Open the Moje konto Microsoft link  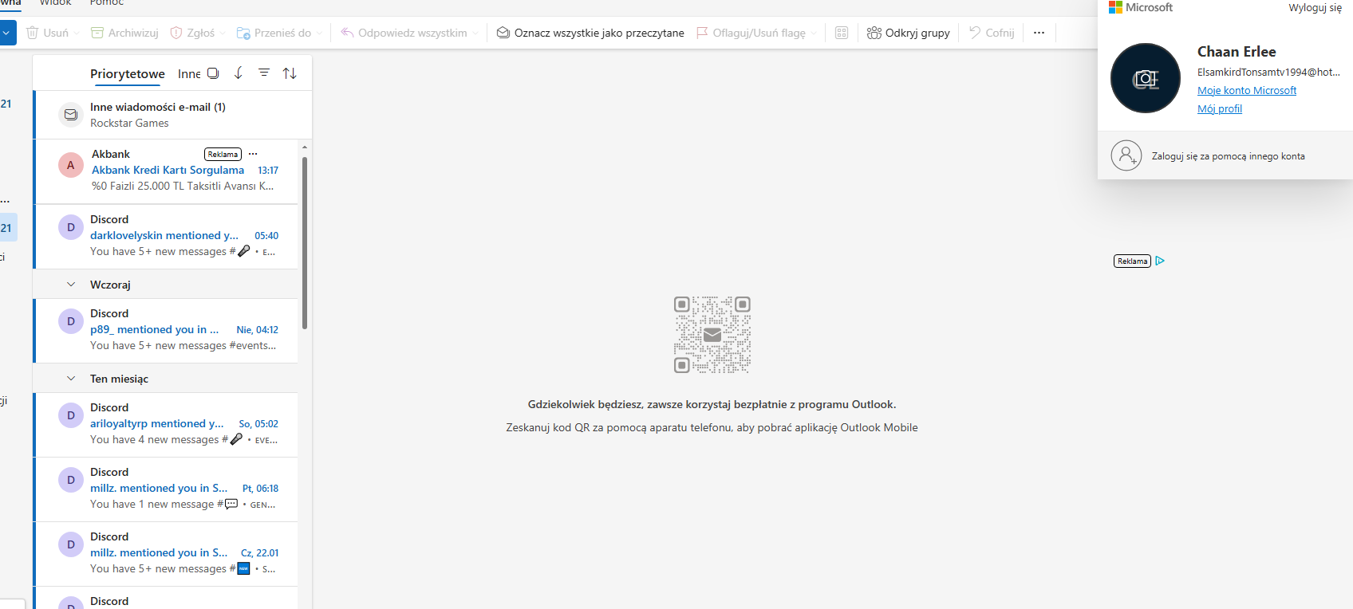[1247, 91]
